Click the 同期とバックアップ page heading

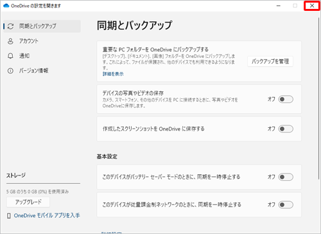tap(134, 25)
